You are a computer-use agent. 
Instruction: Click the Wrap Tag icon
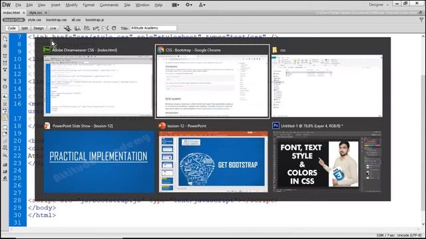coord(5,141)
